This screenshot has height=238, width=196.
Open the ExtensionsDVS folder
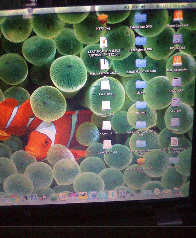pos(141,18)
